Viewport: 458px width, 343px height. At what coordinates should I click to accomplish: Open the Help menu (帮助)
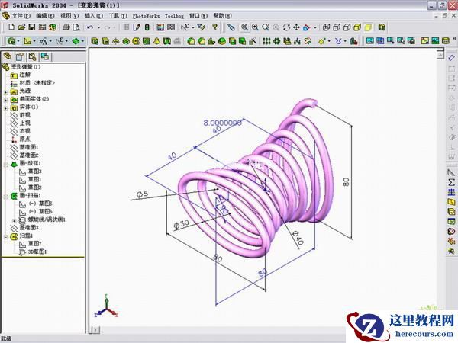[x=222, y=16]
